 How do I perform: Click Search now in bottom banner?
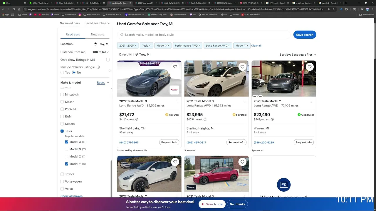point(212,204)
